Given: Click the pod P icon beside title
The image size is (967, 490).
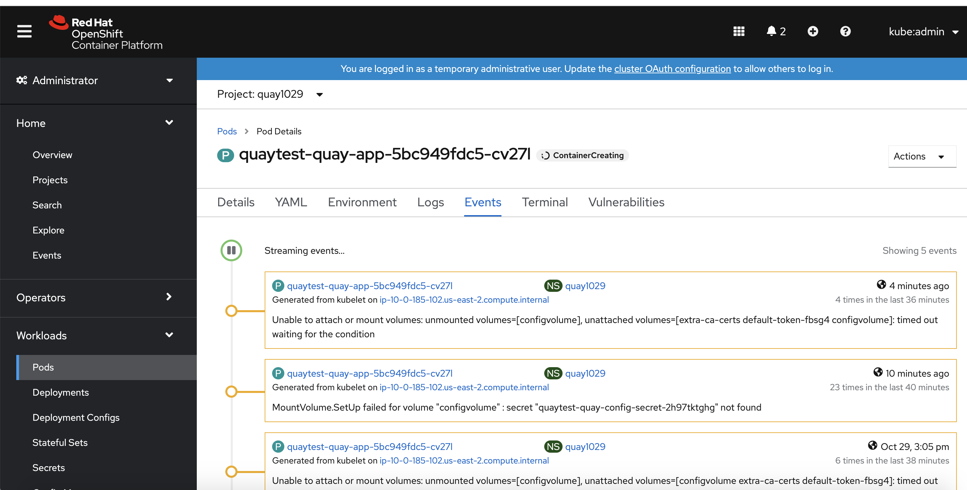Looking at the screenshot, I should coord(225,155).
